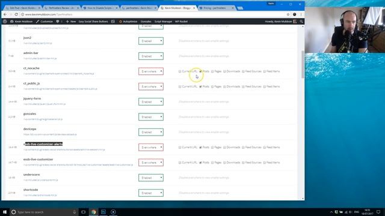Open the Action Center notification icon
This screenshot has width=385, height=216.
378,212
